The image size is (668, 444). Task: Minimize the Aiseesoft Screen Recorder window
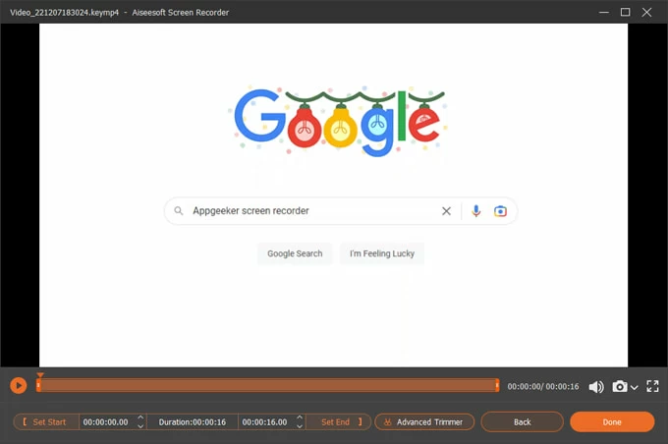click(x=604, y=12)
